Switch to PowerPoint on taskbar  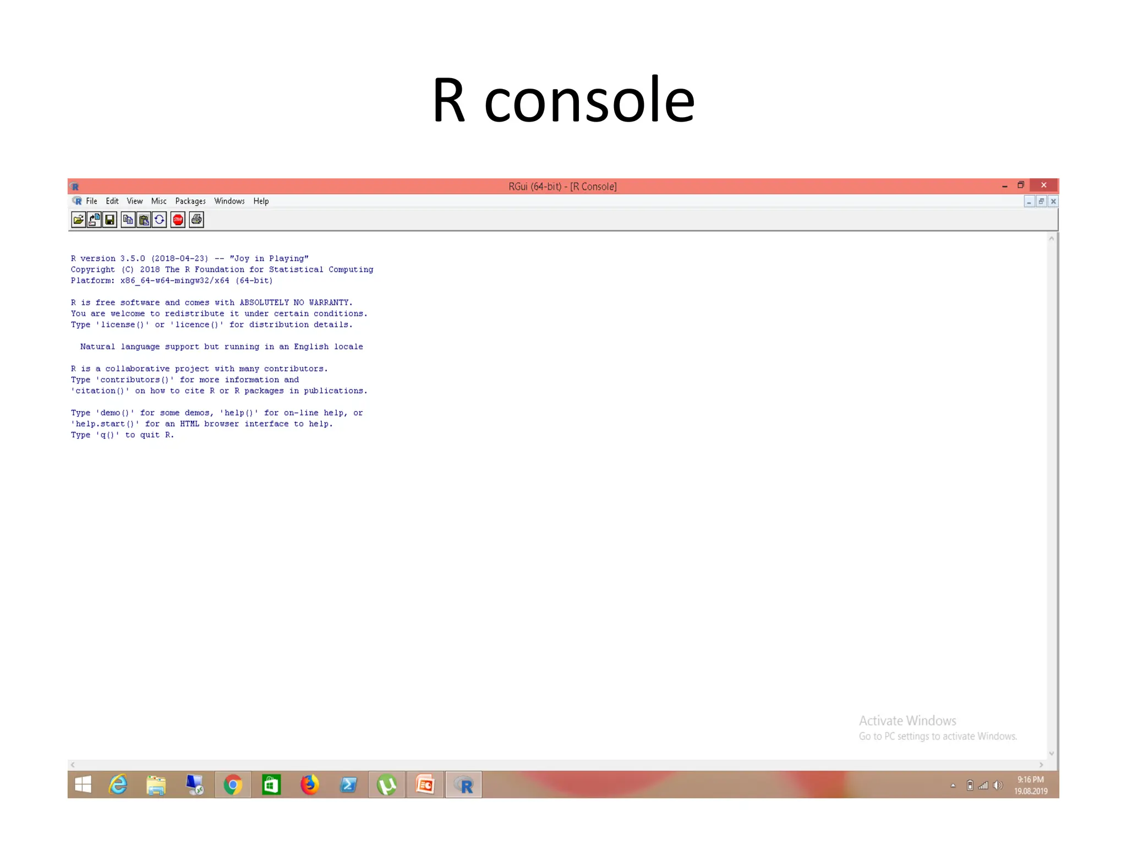click(425, 785)
